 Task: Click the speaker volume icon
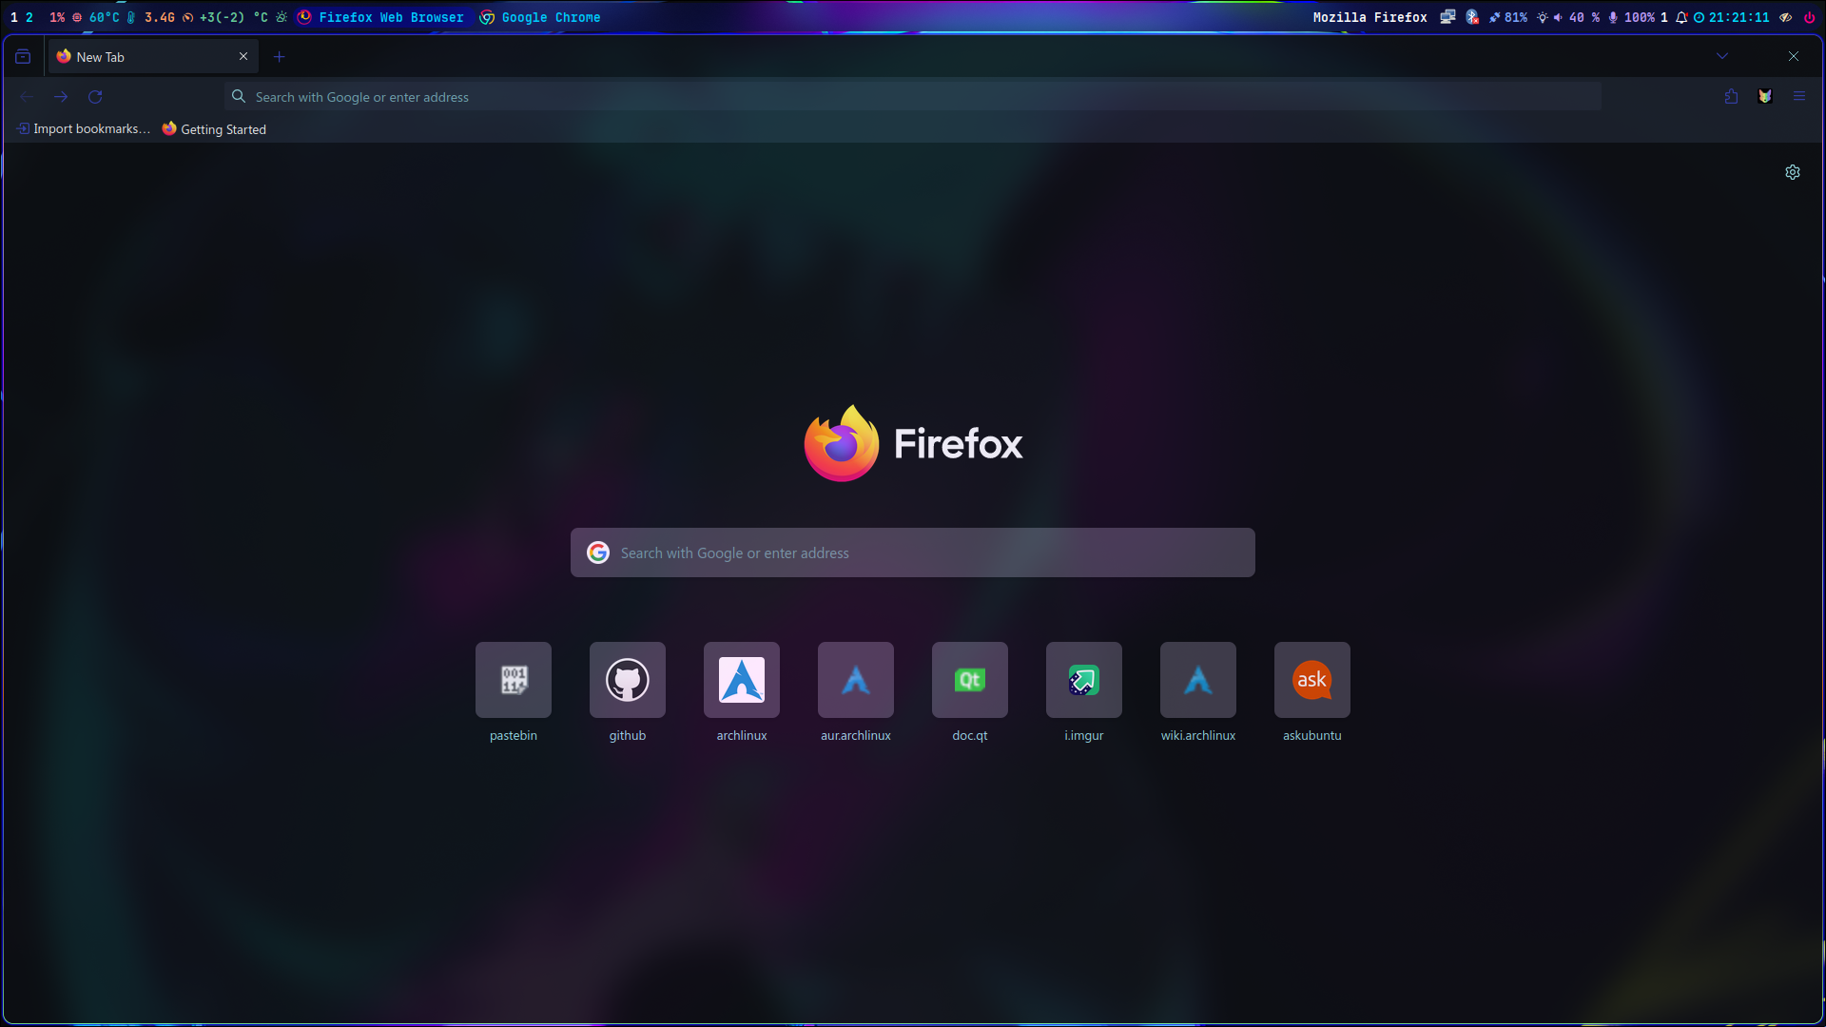[x=1558, y=17]
